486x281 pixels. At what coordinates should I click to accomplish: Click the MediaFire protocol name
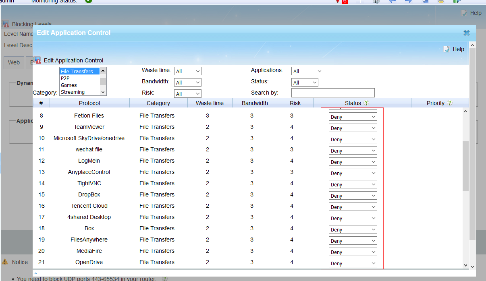89,251
